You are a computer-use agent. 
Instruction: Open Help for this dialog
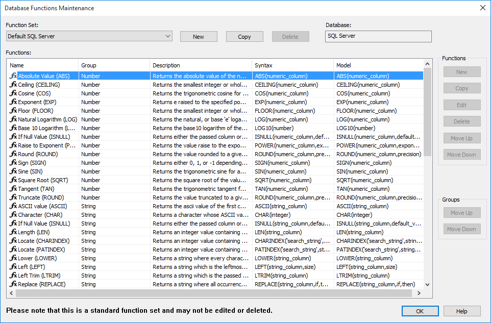[x=461, y=311]
